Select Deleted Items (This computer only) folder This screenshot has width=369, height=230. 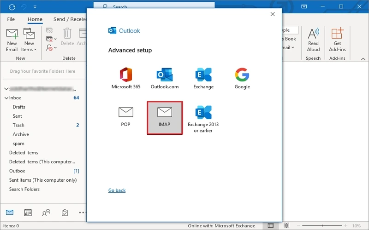[42, 162]
